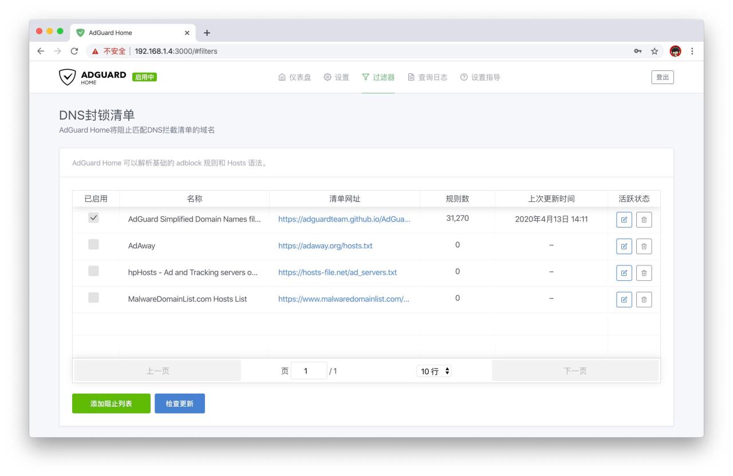Viewport: 733px width, 476px height.
Task: Enable the MalwareDomainList.com checkbox
Action: [x=94, y=298]
